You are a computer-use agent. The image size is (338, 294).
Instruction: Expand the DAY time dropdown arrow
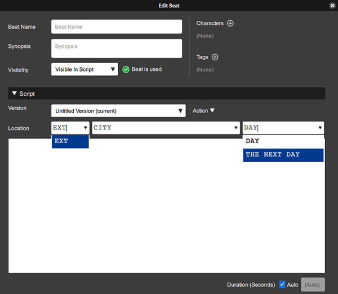click(320, 128)
